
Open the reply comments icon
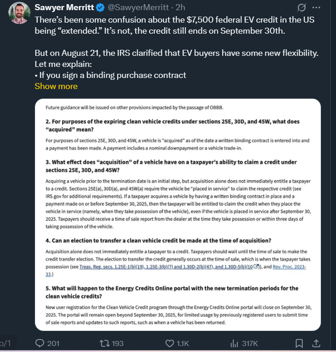click(x=40, y=343)
